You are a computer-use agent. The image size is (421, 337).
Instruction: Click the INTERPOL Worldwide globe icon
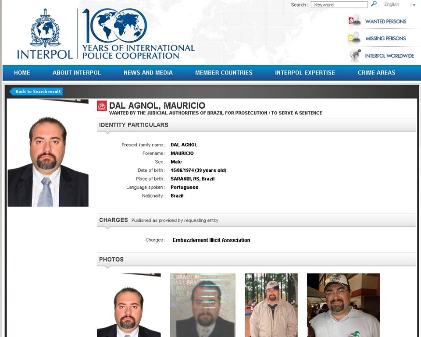pyautogui.click(x=355, y=56)
